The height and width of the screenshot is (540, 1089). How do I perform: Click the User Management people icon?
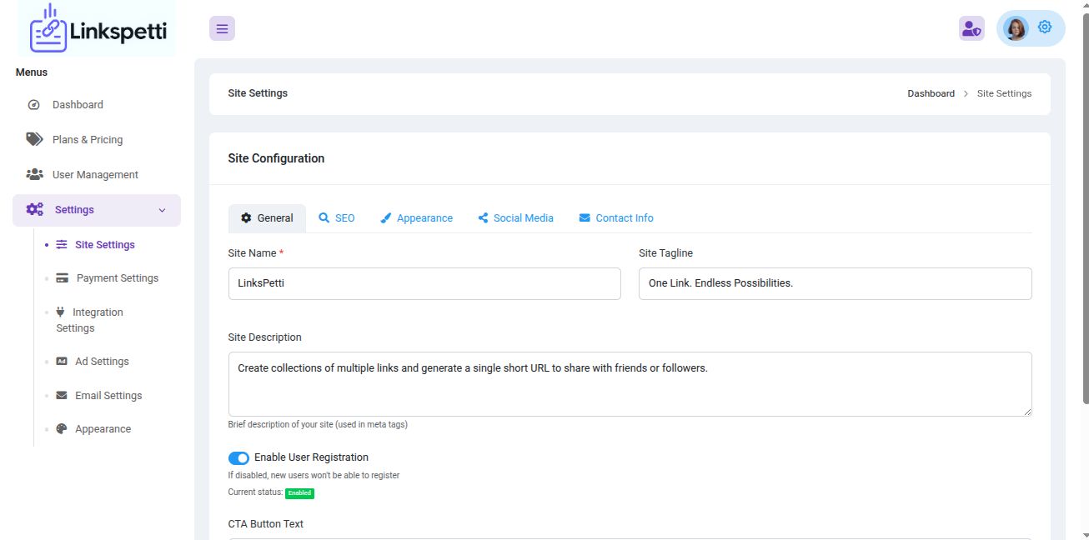(34, 174)
